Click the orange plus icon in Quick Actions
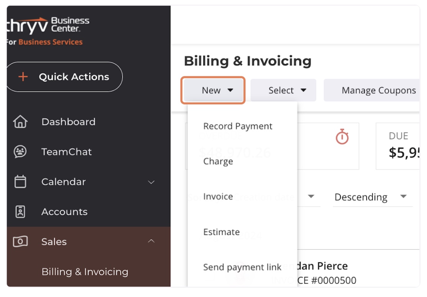The width and height of the screenshot is (427, 297). 23,77
